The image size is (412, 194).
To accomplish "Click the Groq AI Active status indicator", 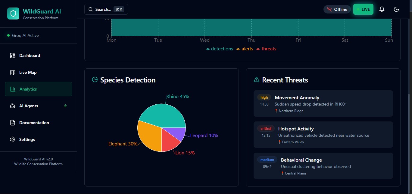I will (x=23, y=35).
